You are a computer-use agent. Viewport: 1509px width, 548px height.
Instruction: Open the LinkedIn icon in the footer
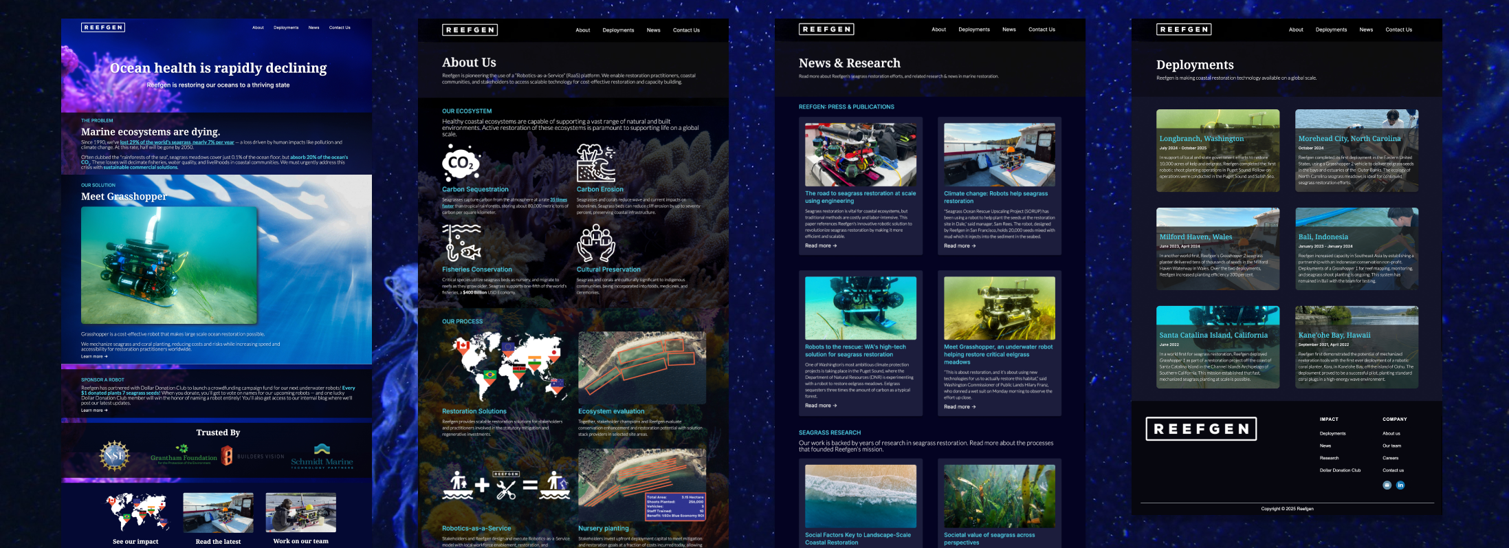click(1400, 485)
